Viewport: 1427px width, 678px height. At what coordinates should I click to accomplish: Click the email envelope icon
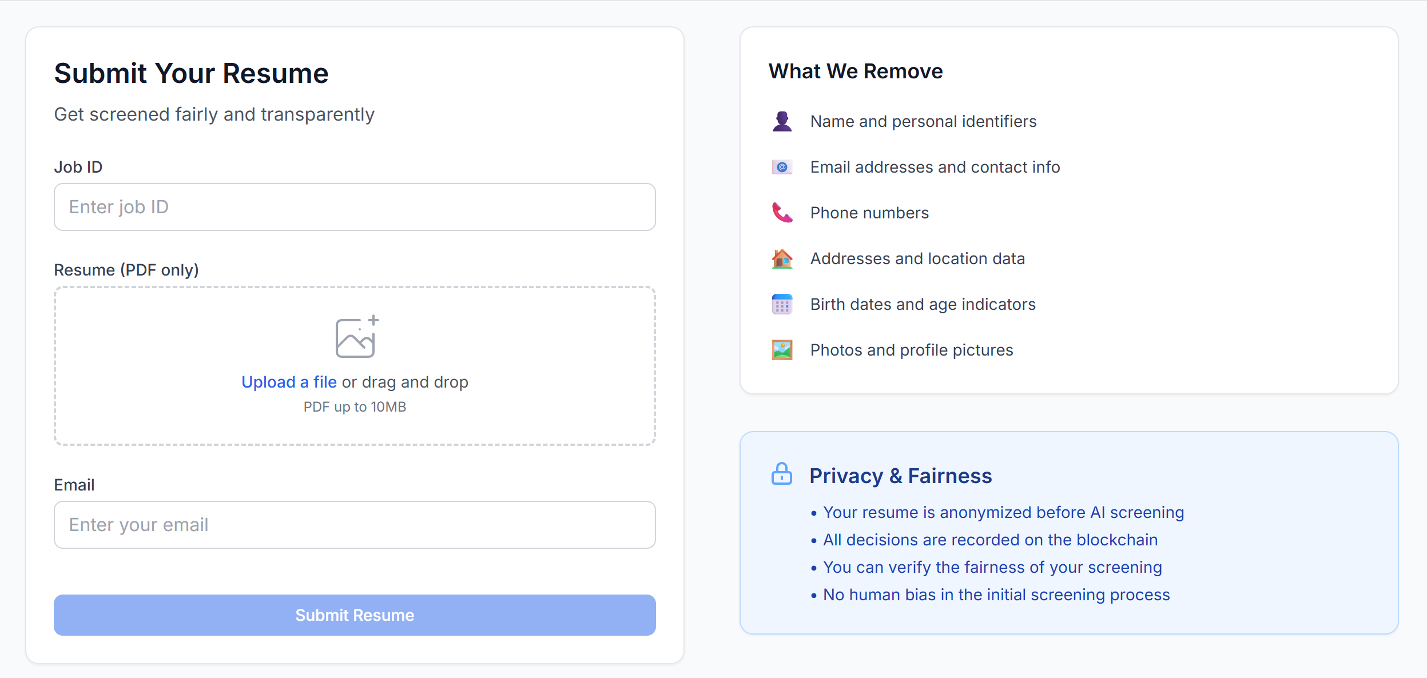click(782, 167)
